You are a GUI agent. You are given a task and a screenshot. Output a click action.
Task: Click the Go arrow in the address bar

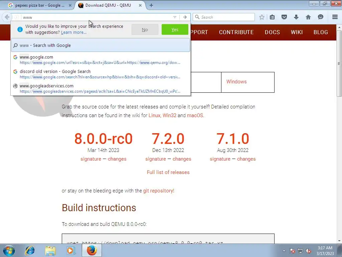[185, 17]
